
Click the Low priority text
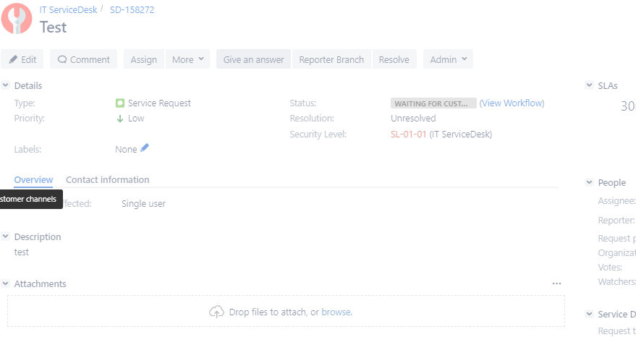(136, 119)
